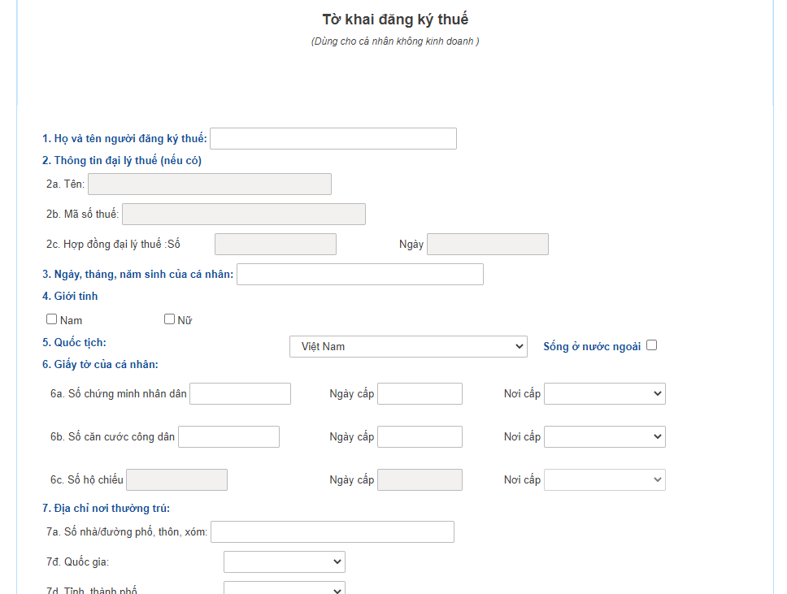
Task: Tick the Nam gender checkbox
Action: [52, 319]
